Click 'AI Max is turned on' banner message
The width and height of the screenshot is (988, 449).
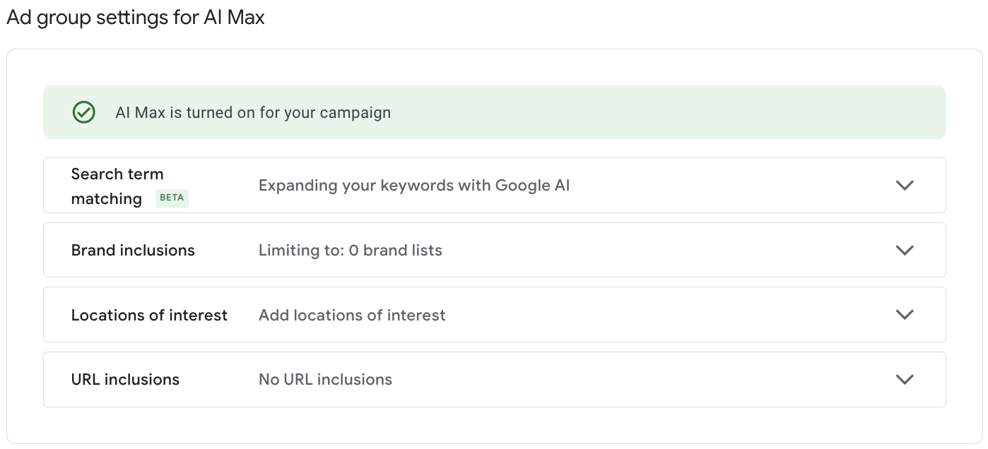(253, 113)
